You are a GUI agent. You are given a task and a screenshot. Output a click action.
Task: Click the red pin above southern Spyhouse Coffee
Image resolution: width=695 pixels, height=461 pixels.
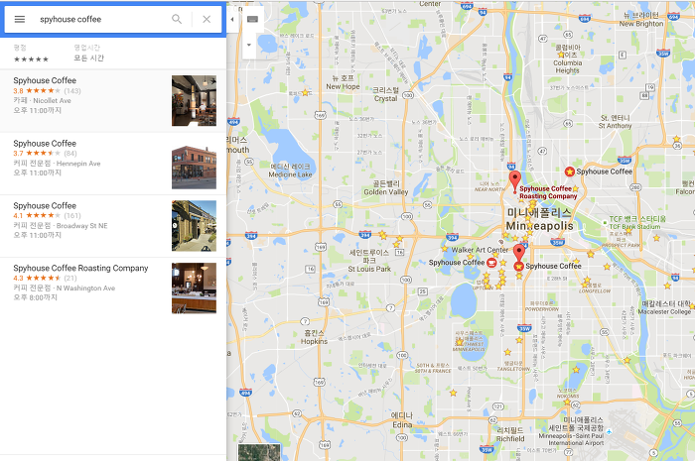(518, 252)
